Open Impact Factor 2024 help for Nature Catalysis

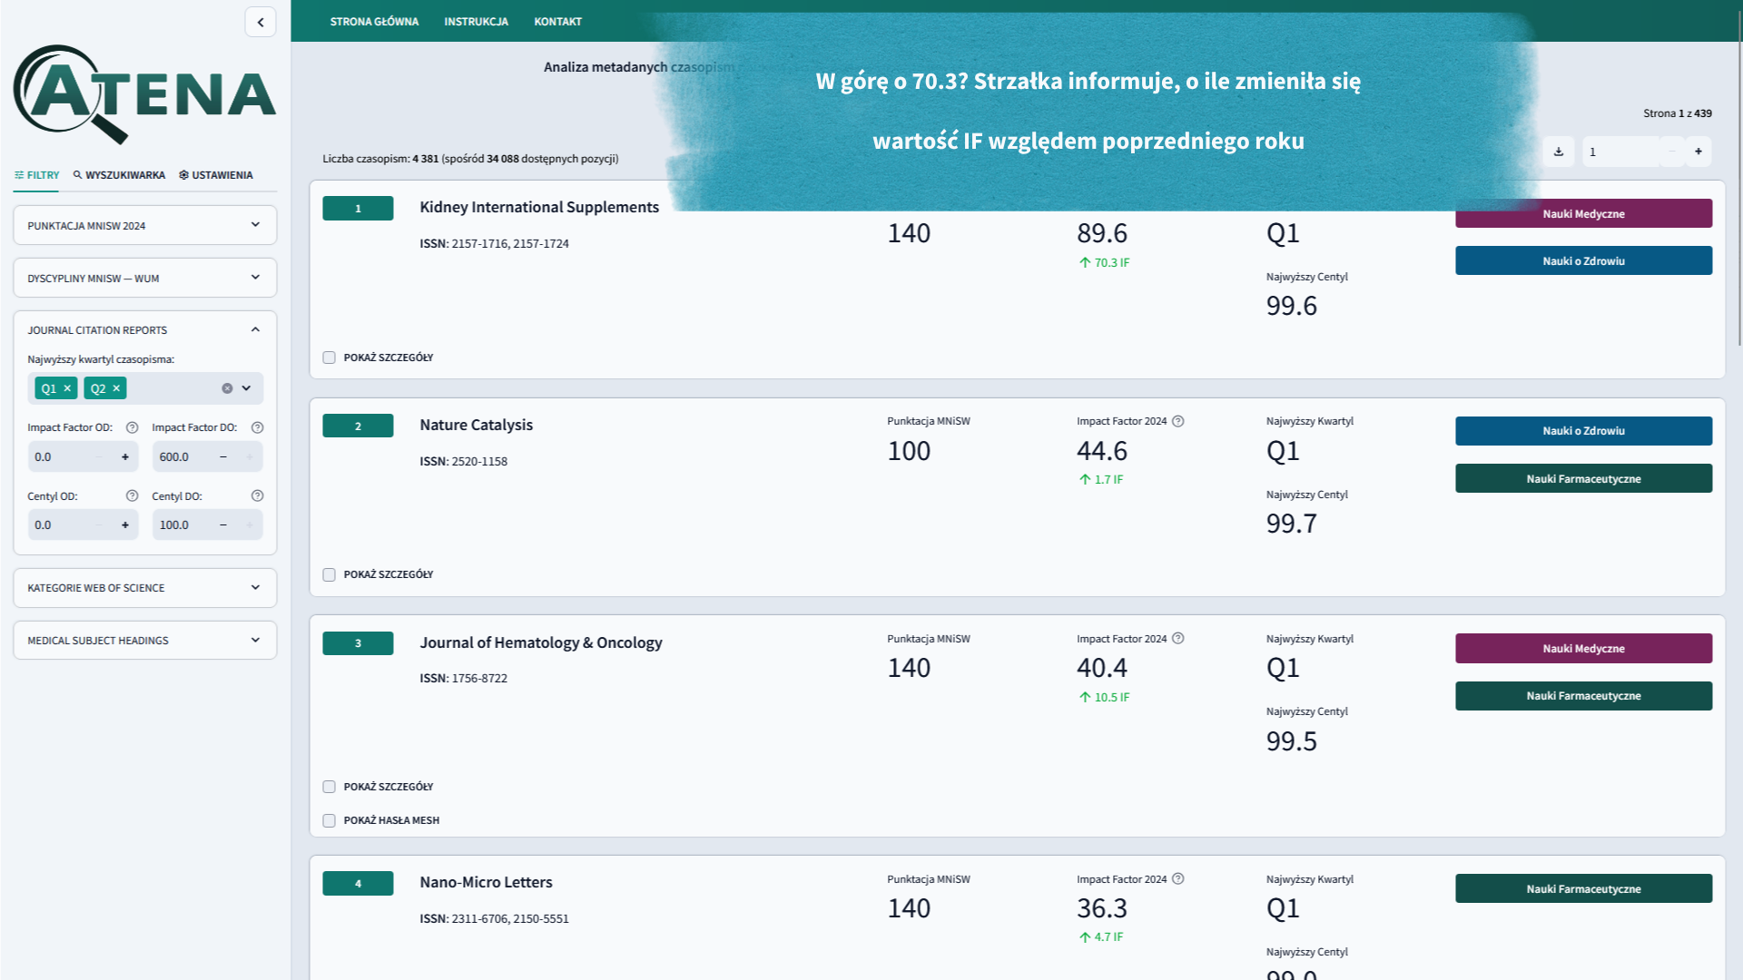tap(1177, 421)
